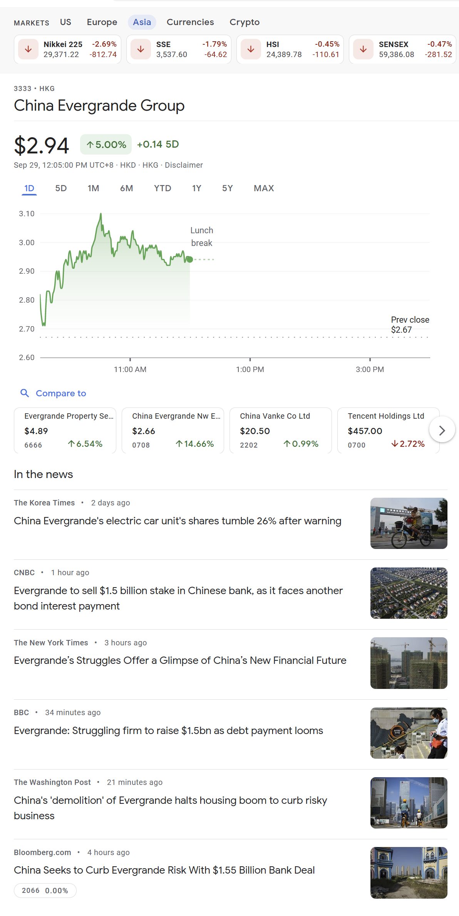Viewport: 459px width, 916px height.
Task: Click the HSI red down arrow icon
Action: click(x=251, y=49)
